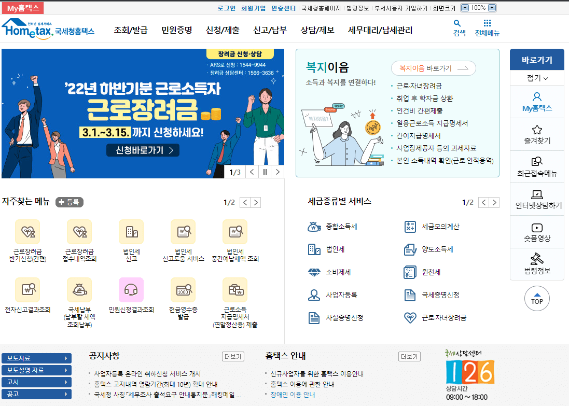Screen dimensions: 569x406
Task: Open 장애인 이용 안내 link
Action: point(293,395)
